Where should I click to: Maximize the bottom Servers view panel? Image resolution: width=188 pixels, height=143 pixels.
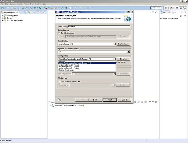[156, 102]
